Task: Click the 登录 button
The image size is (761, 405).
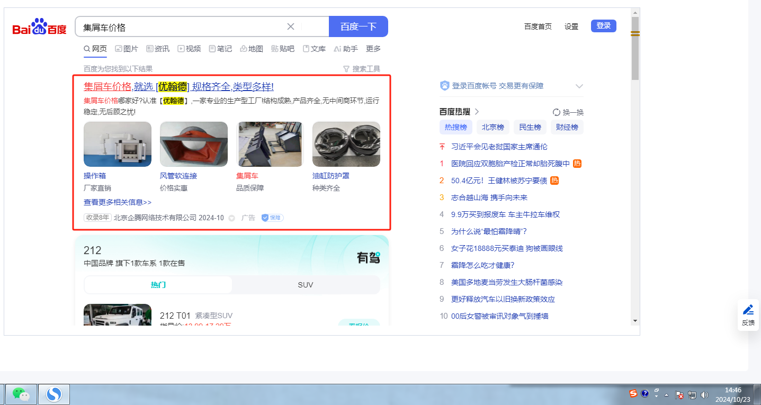Action: pos(604,26)
